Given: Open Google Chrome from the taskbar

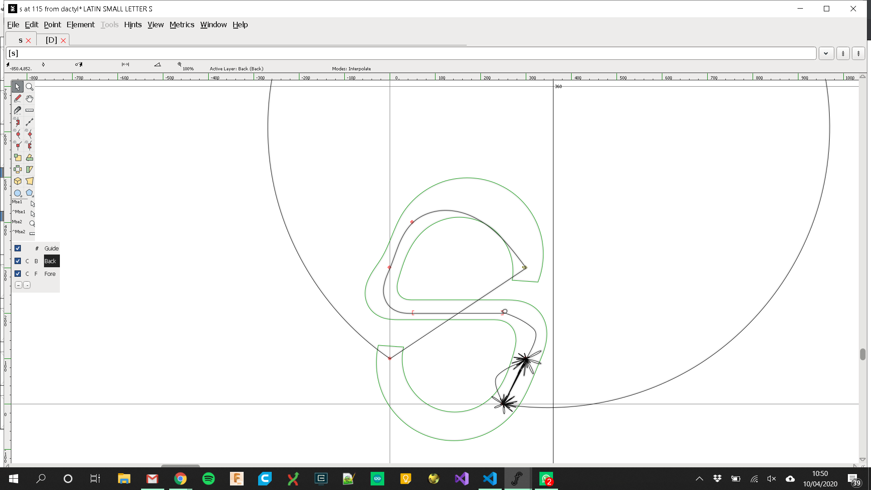Looking at the screenshot, I should [181, 479].
